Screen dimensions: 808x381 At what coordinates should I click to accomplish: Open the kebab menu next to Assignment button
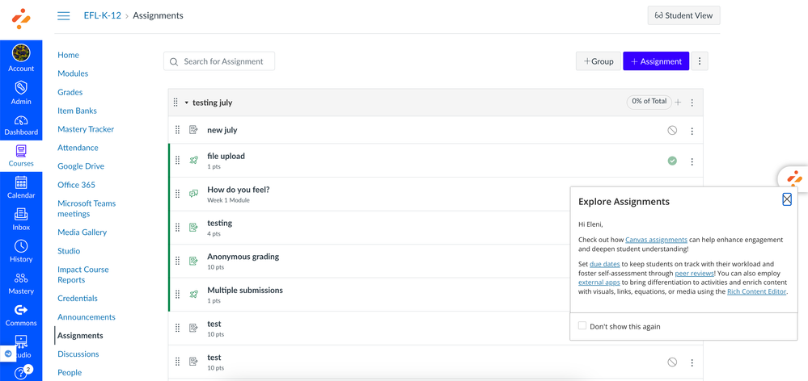(x=700, y=61)
